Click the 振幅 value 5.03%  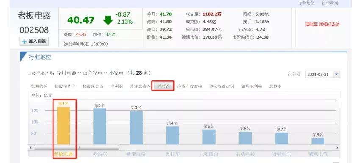tap(262, 14)
